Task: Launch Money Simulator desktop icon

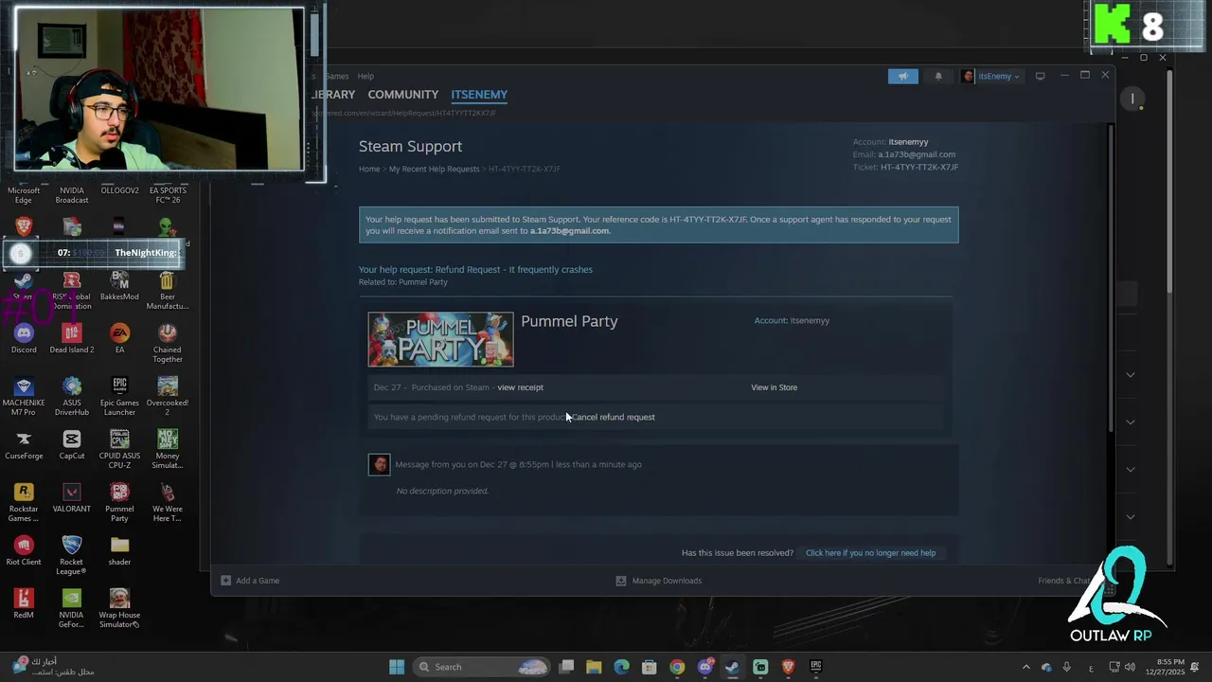Action: point(168,449)
